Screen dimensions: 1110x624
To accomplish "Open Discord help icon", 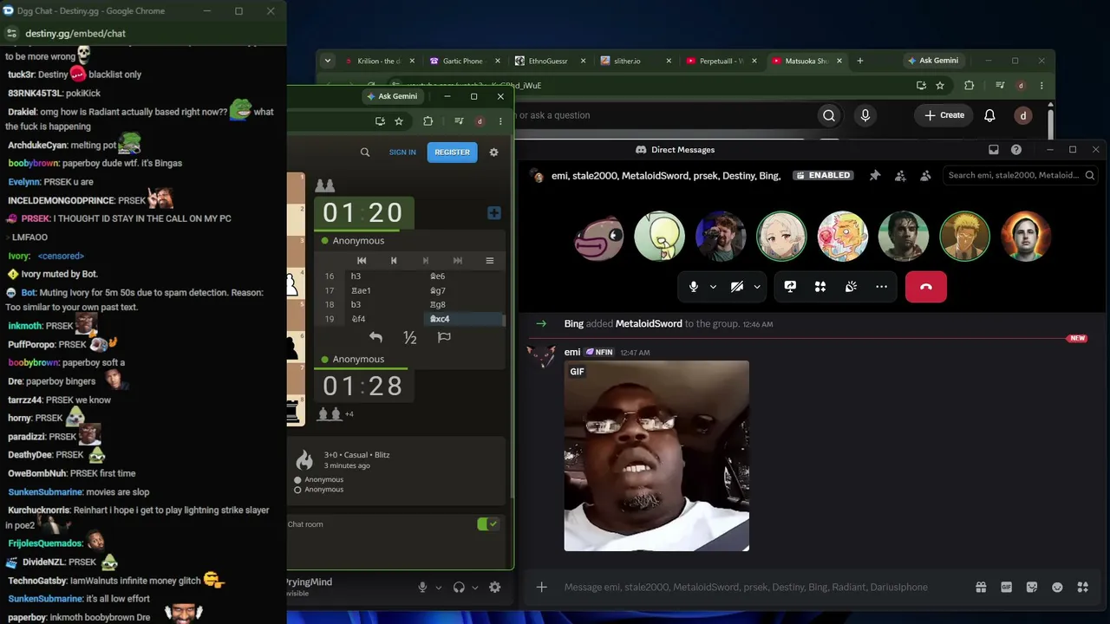I will tap(1016, 150).
